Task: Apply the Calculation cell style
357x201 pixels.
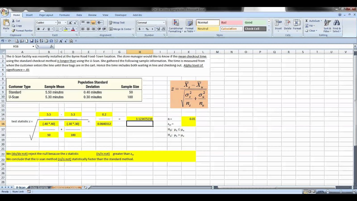Action: [231, 29]
